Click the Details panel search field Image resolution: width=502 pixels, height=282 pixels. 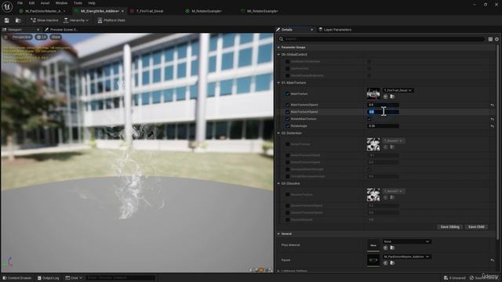(381, 39)
